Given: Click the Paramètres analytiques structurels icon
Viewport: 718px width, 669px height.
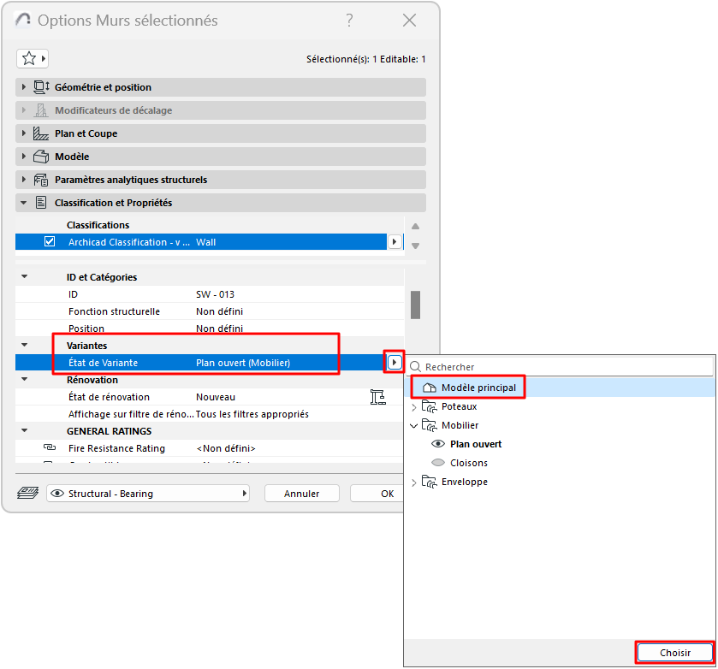Looking at the screenshot, I should point(41,180).
